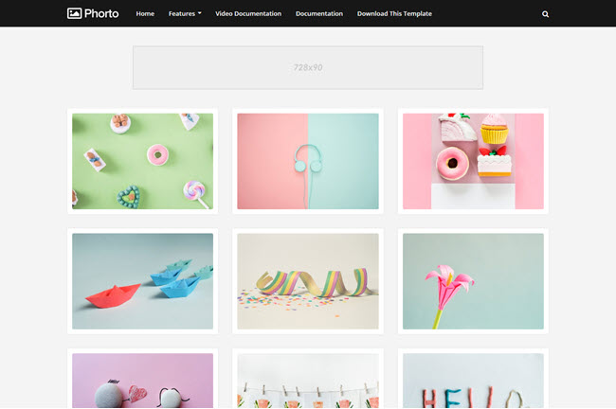Open the pink donut and cupcake photo
The height and width of the screenshot is (409, 616).
[x=473, y=161]
